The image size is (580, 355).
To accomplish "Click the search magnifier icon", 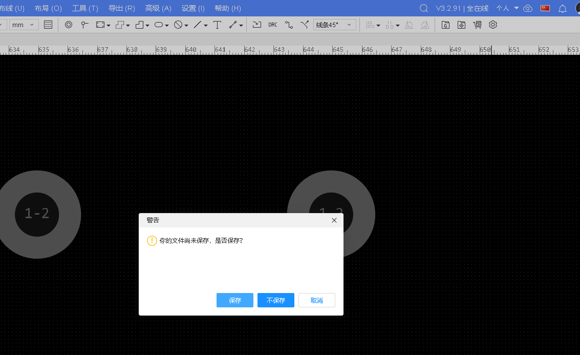I will tap(424, 8).
